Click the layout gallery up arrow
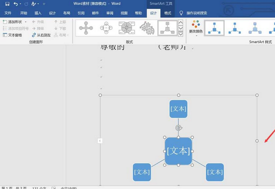This screenshot has height=189, width=275. tap(181, 23)
